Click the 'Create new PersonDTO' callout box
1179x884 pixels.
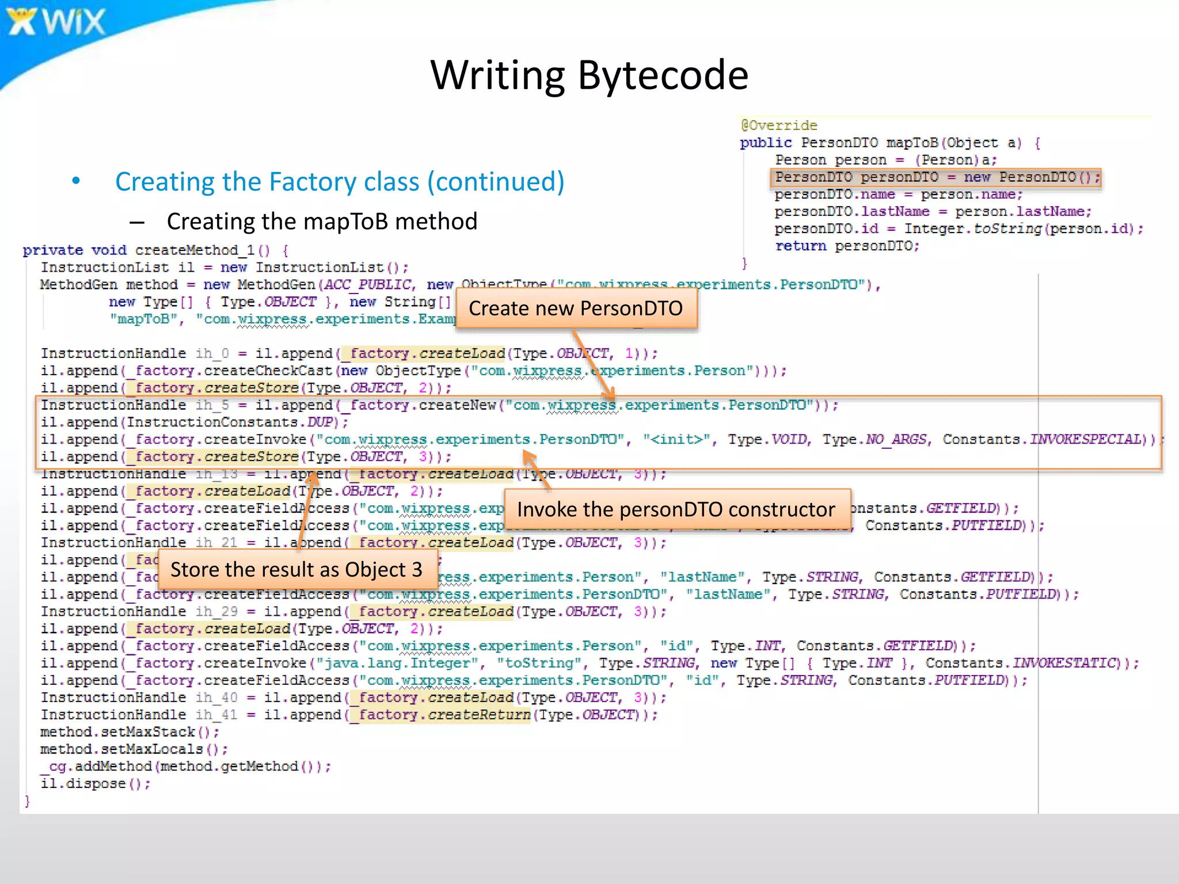(x=576, y=308)
